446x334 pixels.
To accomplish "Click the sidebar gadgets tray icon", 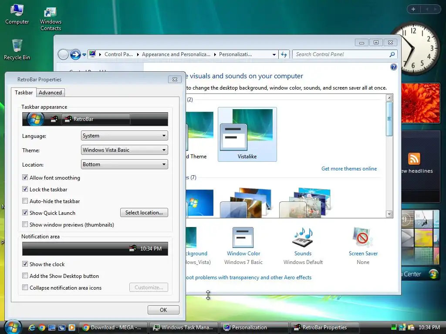I will tap(402, 327).
